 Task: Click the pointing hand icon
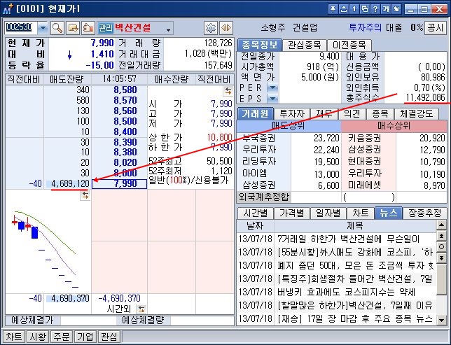coord(88,28)
